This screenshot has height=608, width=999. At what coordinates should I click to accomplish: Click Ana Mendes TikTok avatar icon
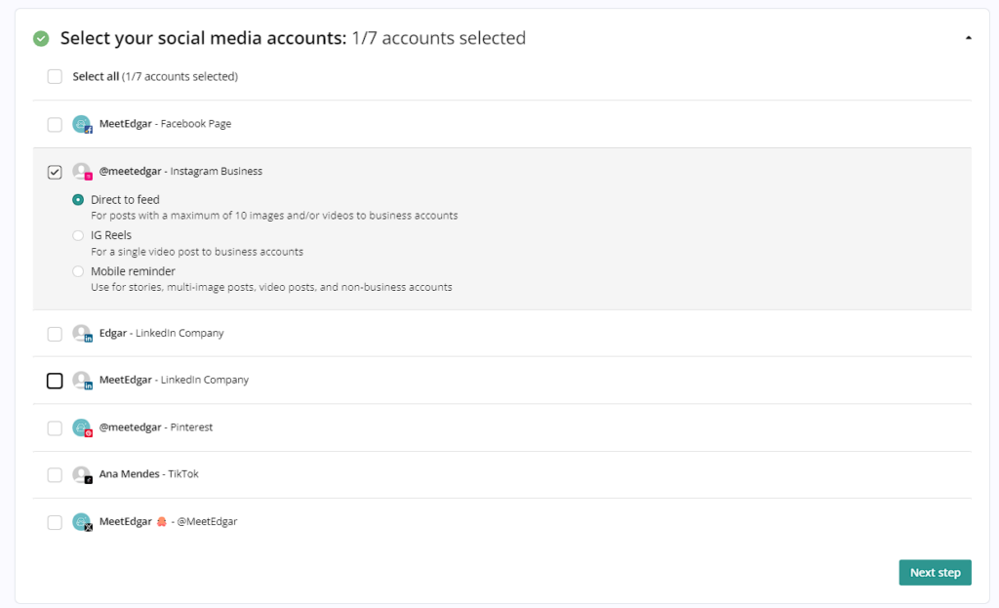(x=82, y=475)
